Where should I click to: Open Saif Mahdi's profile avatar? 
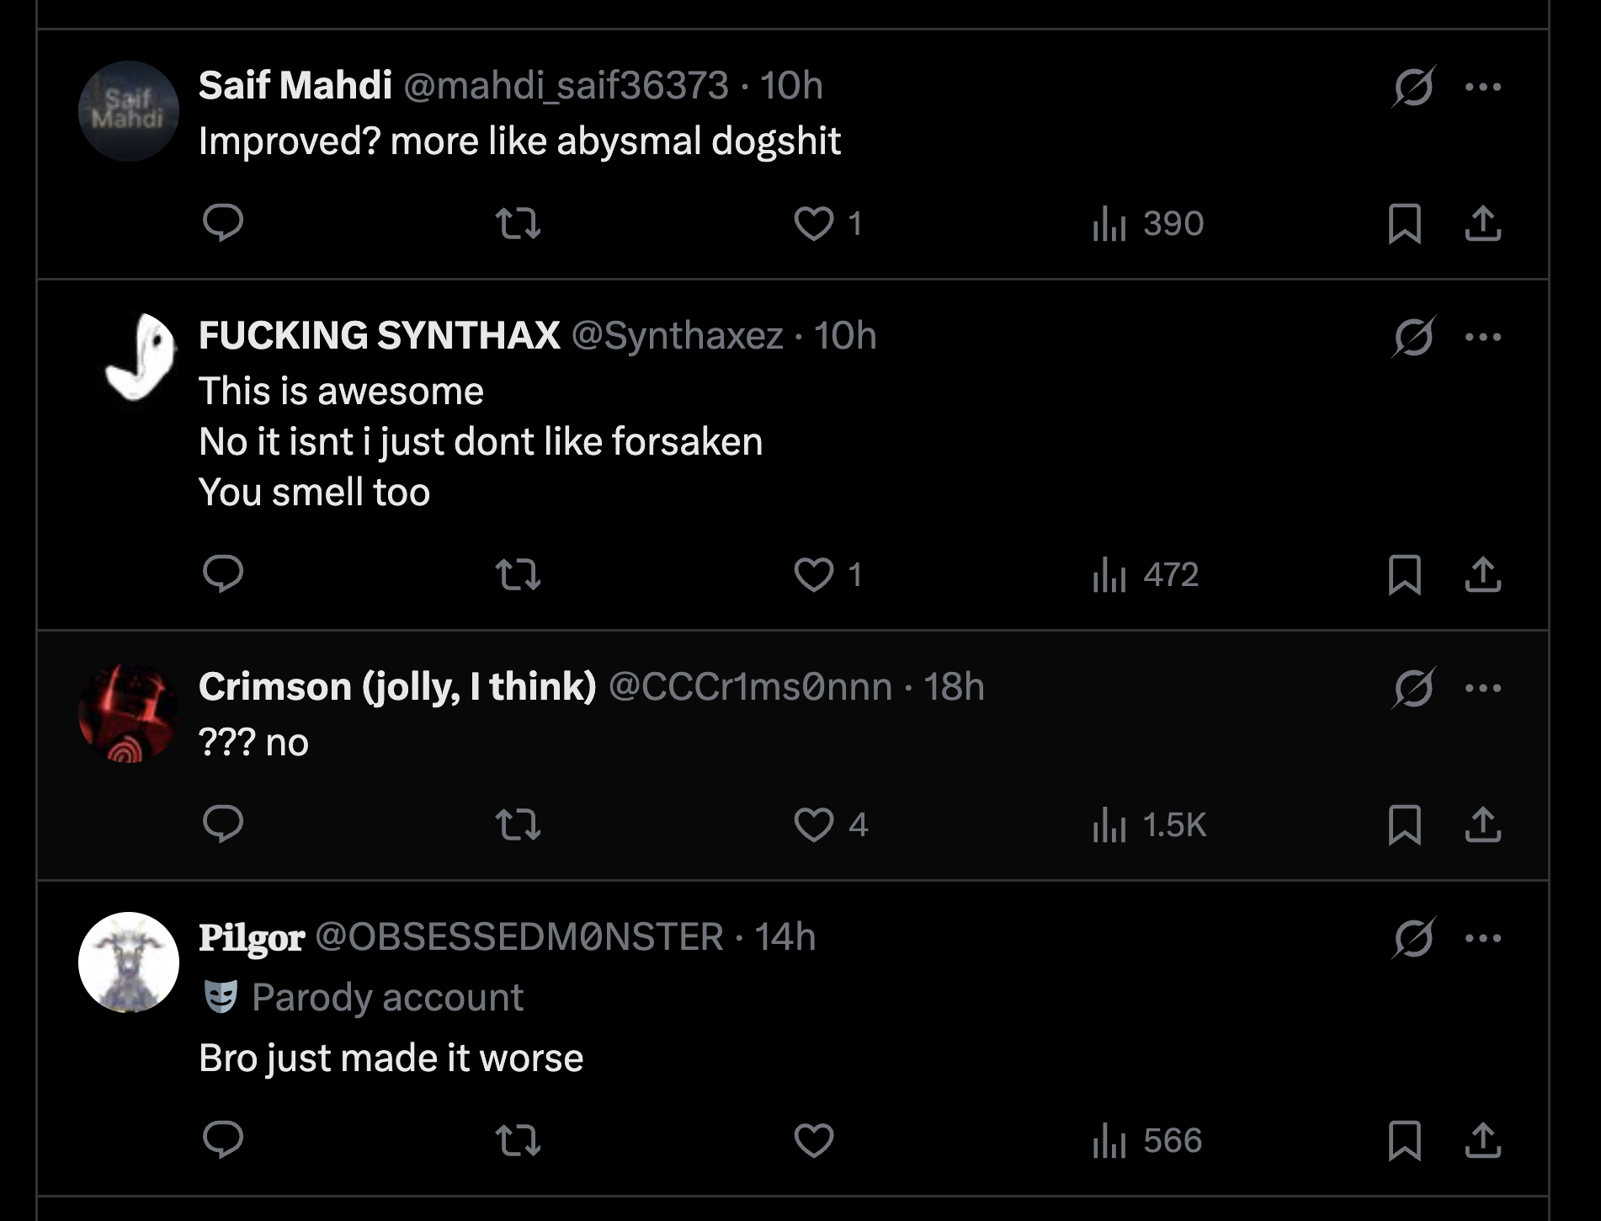click(129, 111)
